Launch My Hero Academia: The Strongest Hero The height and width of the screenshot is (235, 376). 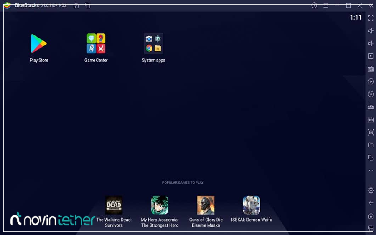tap(160, 205)
